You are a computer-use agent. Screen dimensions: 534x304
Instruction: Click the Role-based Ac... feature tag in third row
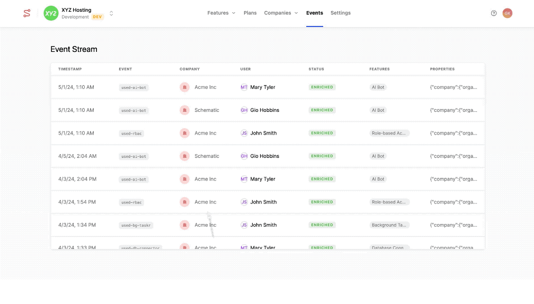(x=389, y=133)
